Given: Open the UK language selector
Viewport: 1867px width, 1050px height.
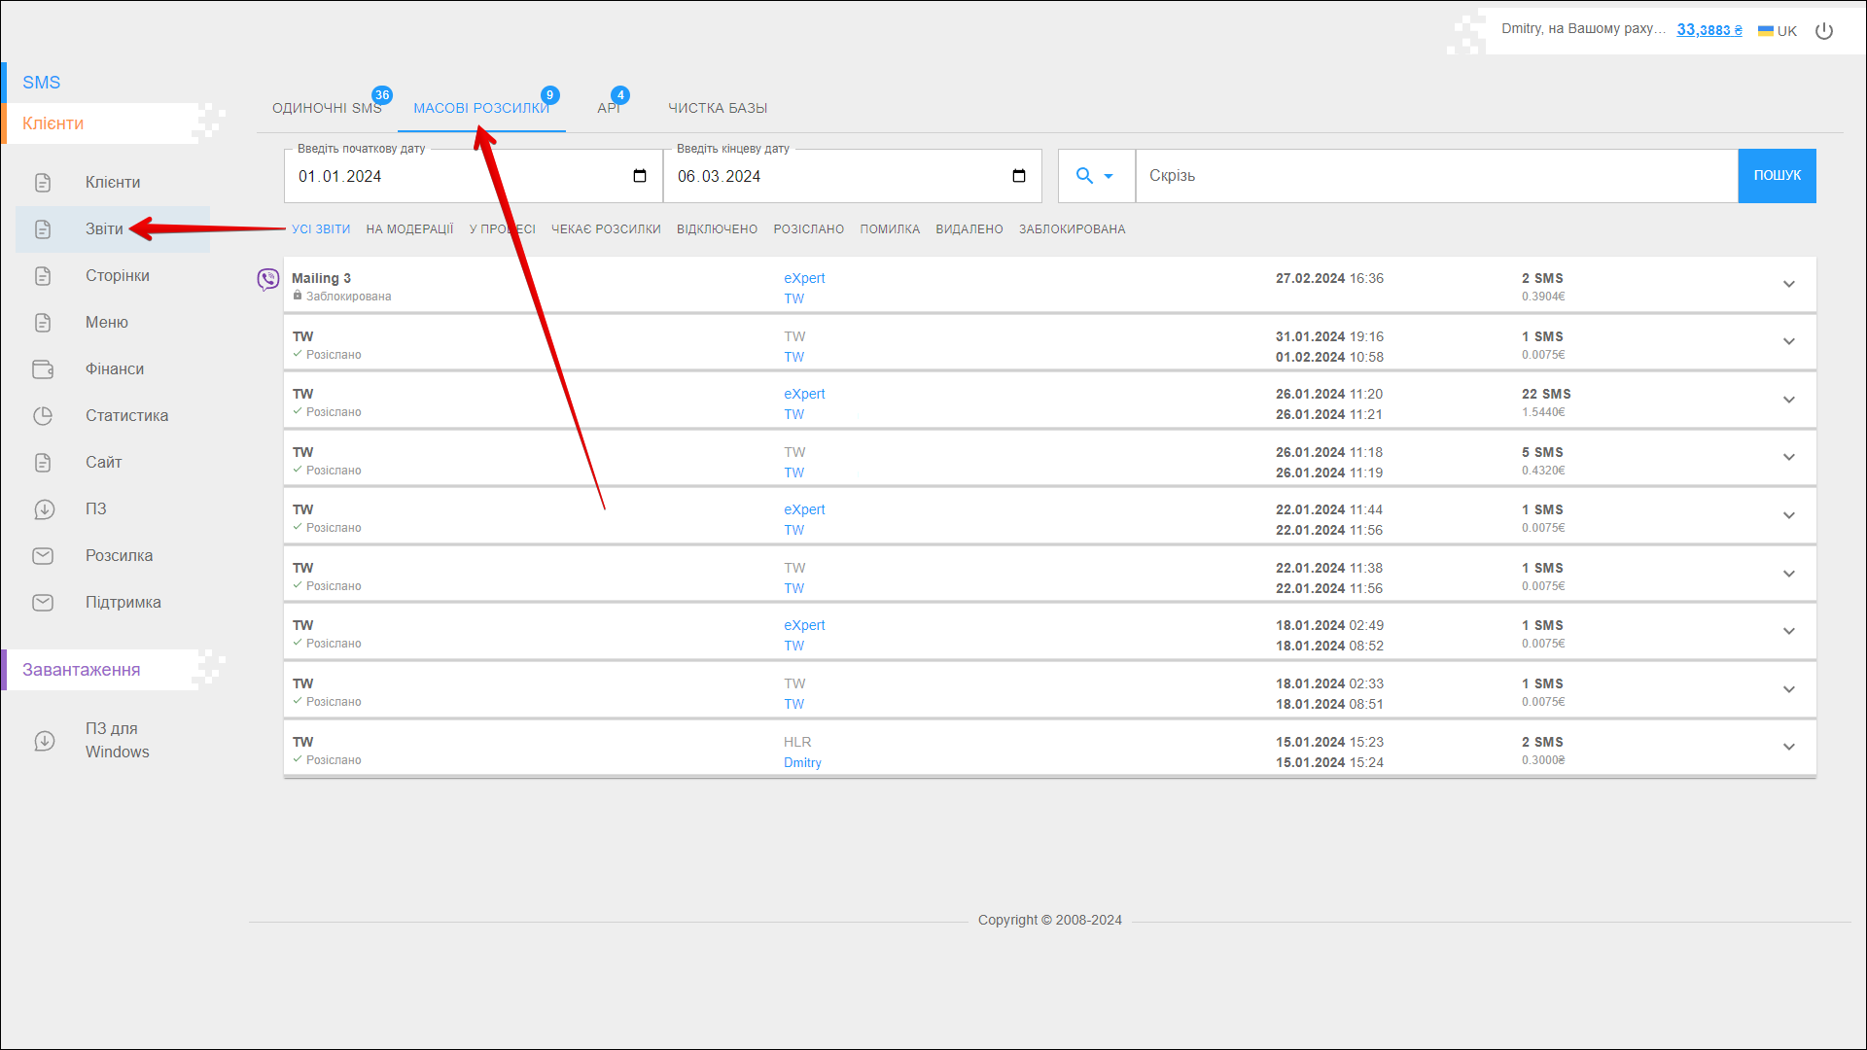Looking at the screenshot, I should [1778, 31].
